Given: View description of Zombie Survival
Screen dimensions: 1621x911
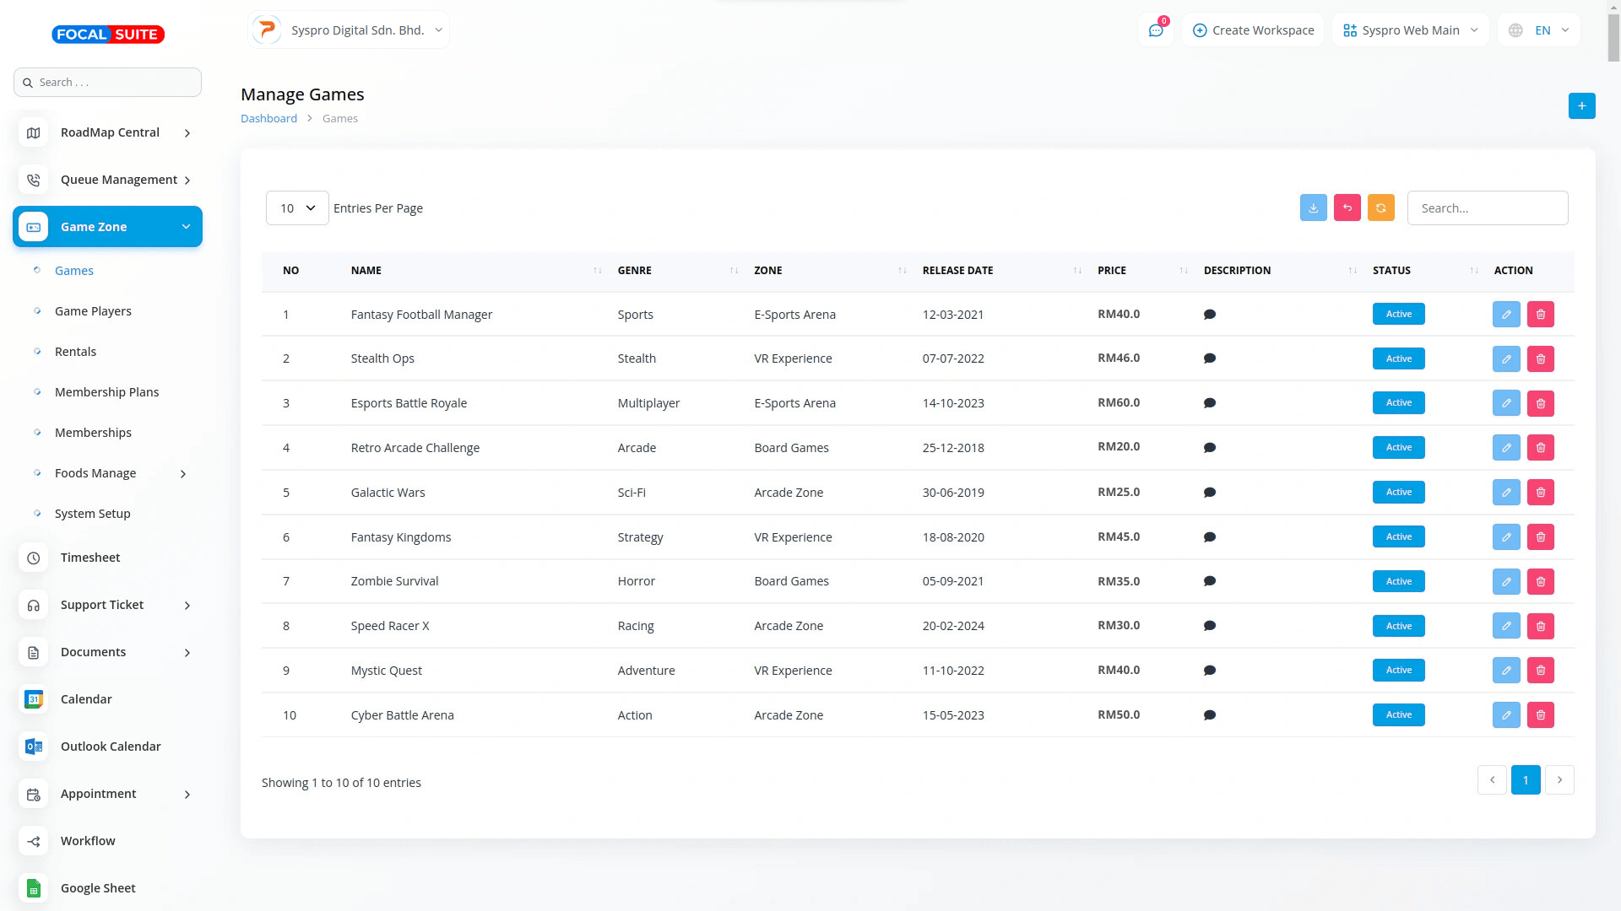Looking at the screenshot, I should pyautogui.click(x=1209, y=582).
